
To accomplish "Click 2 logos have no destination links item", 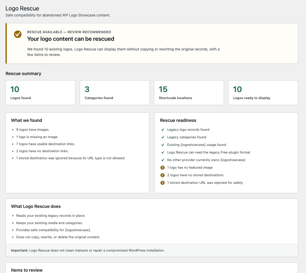I will pyautogui.click(x=42, y=151).
